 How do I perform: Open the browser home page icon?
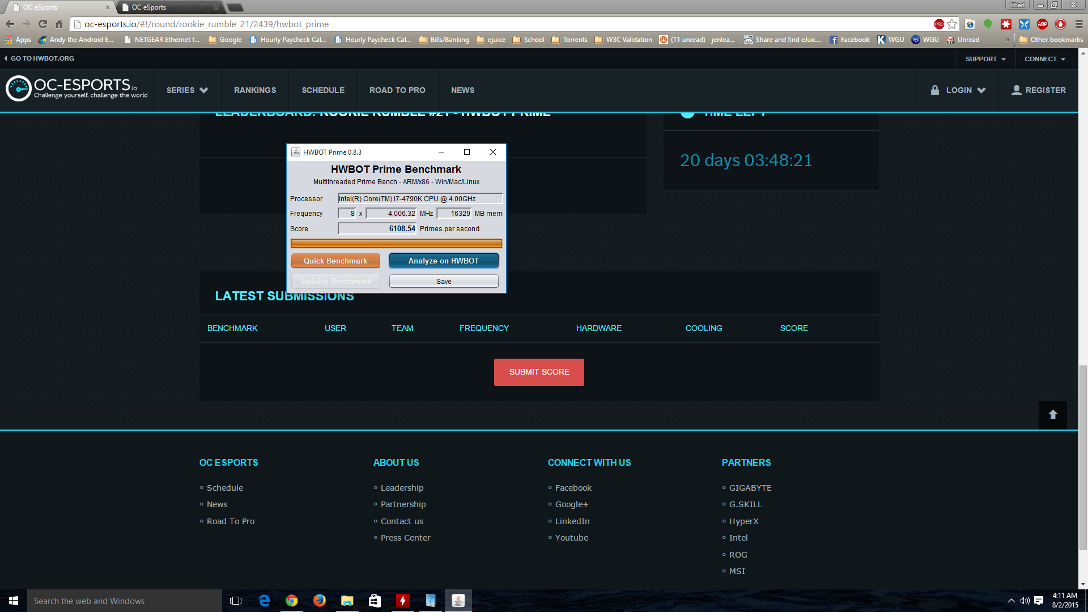pyautogui.click(x=59, y=24)
